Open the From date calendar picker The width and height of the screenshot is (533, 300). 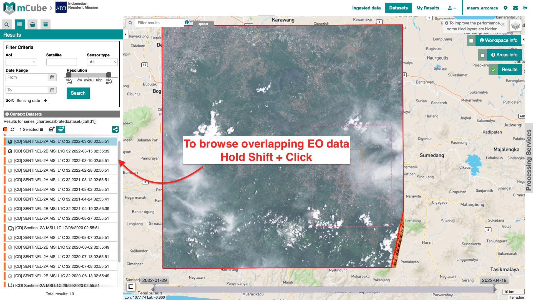tap(52, 77)
